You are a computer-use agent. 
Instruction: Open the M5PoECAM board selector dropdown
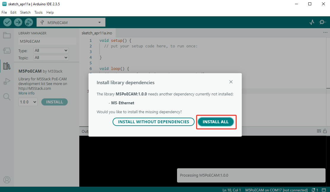pyautogui.click(x=71, y=22)
